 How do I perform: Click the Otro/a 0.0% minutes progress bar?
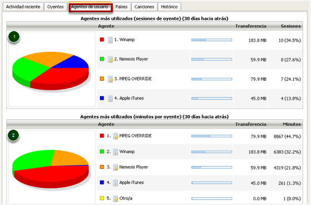[212, 198]
